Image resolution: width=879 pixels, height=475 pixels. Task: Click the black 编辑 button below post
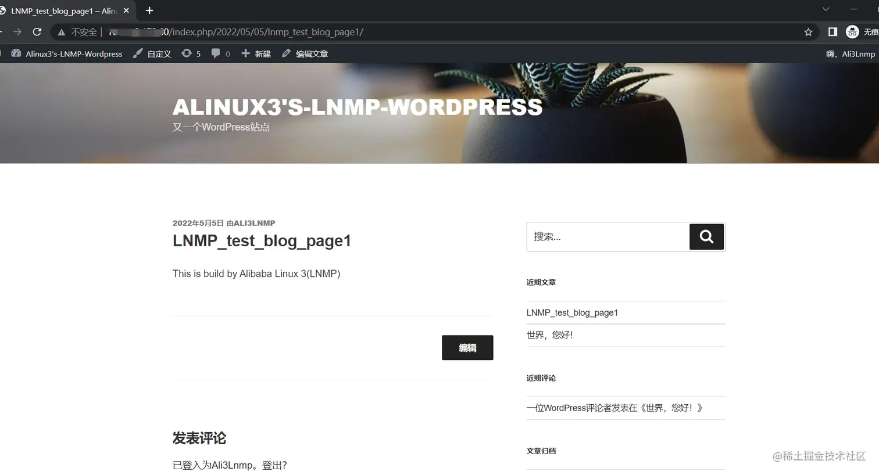click(x=467, y=347)
